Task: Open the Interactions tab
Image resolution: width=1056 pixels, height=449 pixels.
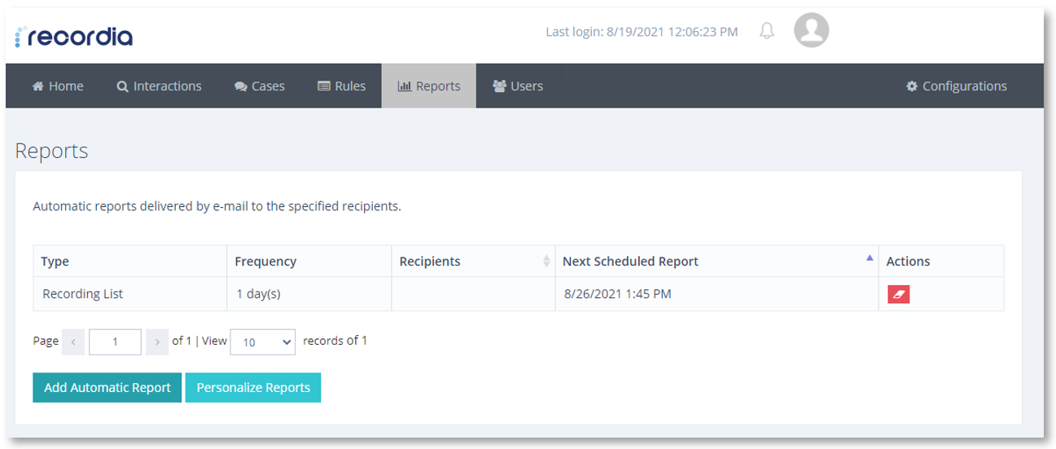Action: (159, 86)
